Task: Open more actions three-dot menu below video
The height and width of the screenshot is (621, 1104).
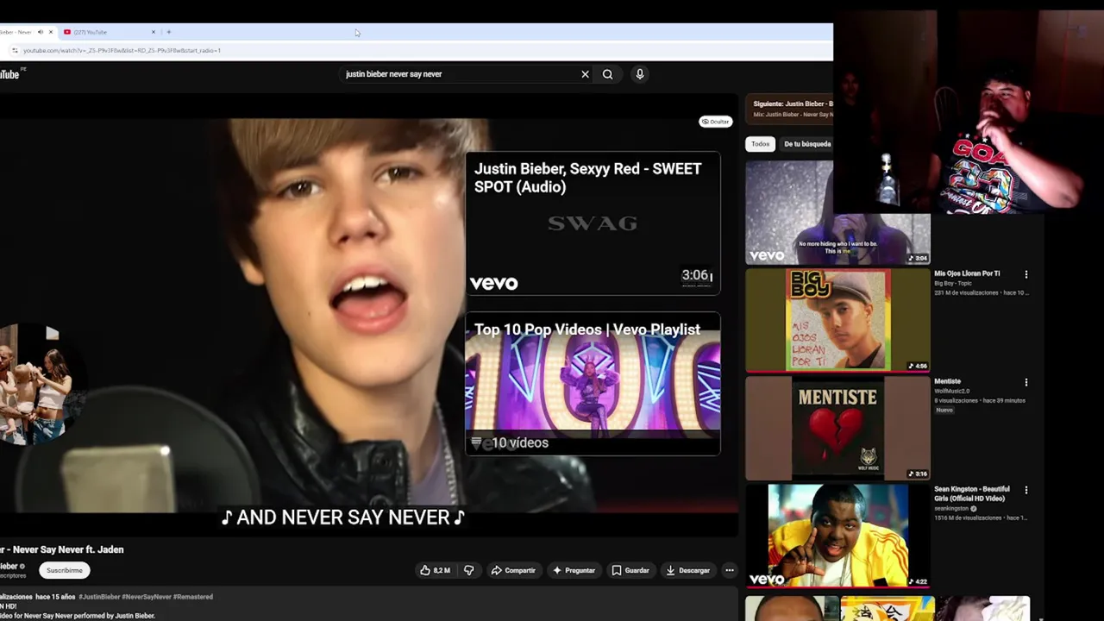Action: point(730,570)
